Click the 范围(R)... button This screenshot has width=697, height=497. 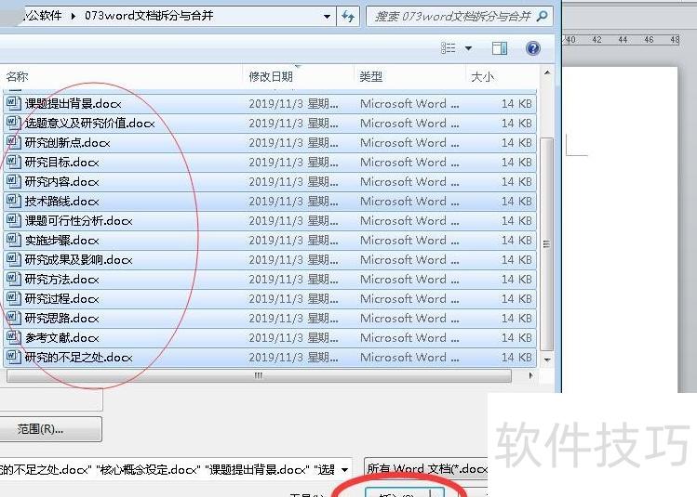point(49,429)
